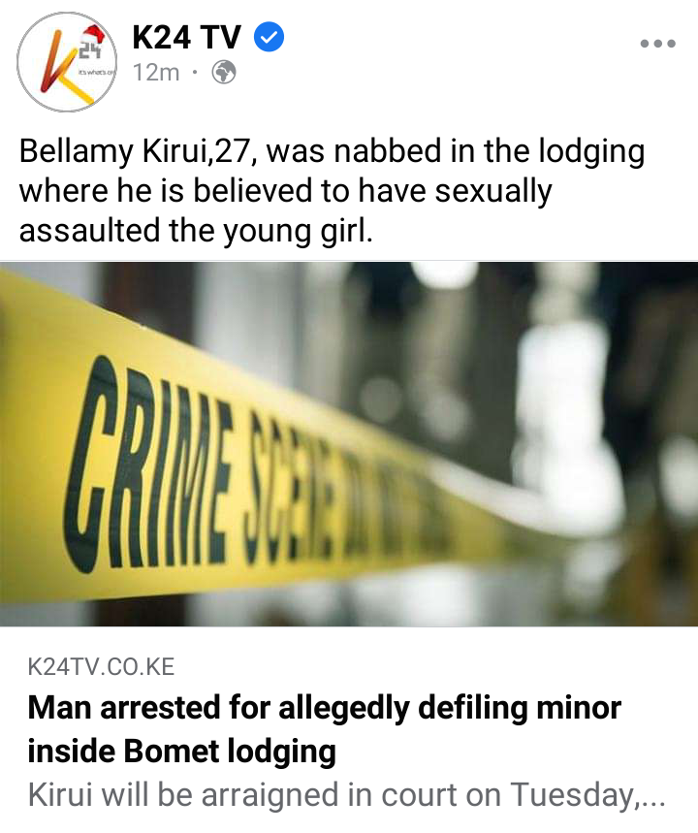The width and height of the screenshot is (698, 833).
Task: Click the caption line starting 'Bellamy Kirui,27'
Action: tap(332, 151)
